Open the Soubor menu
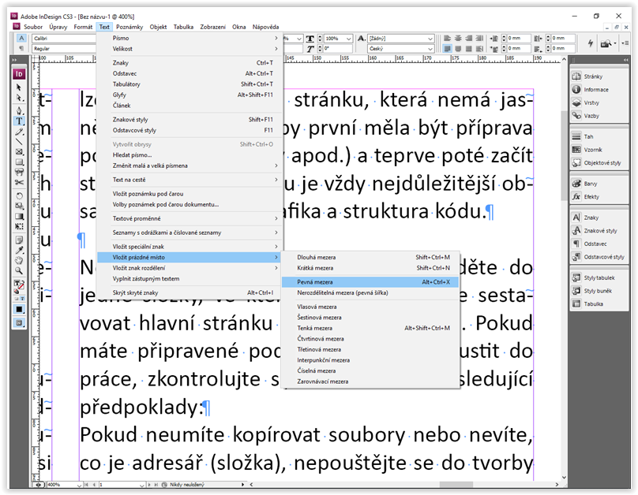This screenshot has width=638, height=495. tap(33, 27)
